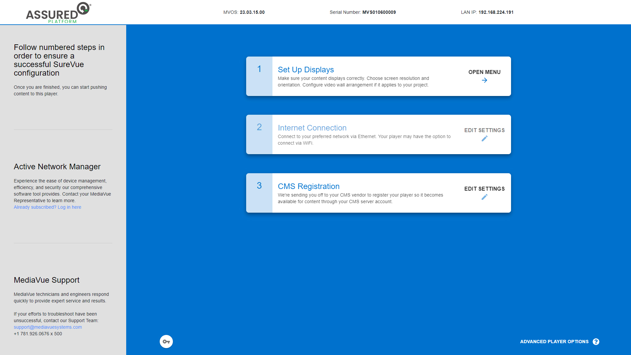Click the Set Up Displays description text
The width and height of the screenshot is (631, 355).
353,82
